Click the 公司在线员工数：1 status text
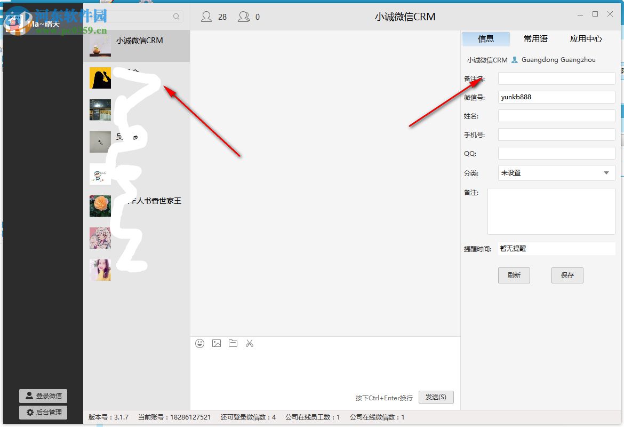This screenshot has height=427, width=624. (313, 417)
